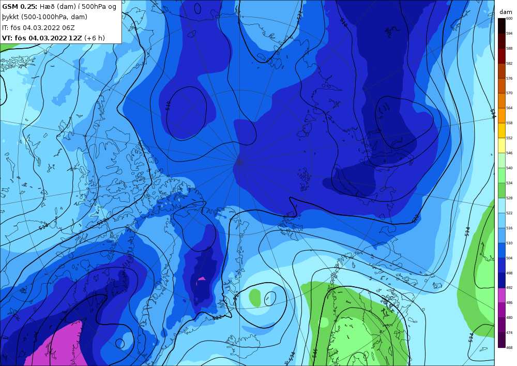Click the 480 legend value
517x366 pixels.
point(509,317)
